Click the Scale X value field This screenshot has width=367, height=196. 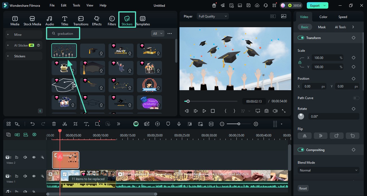(327, 58)
